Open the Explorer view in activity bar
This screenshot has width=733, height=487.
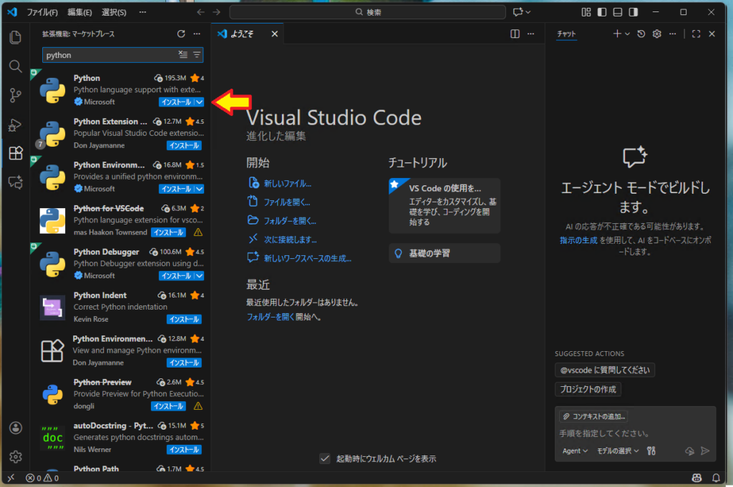[x=15, y=37]
